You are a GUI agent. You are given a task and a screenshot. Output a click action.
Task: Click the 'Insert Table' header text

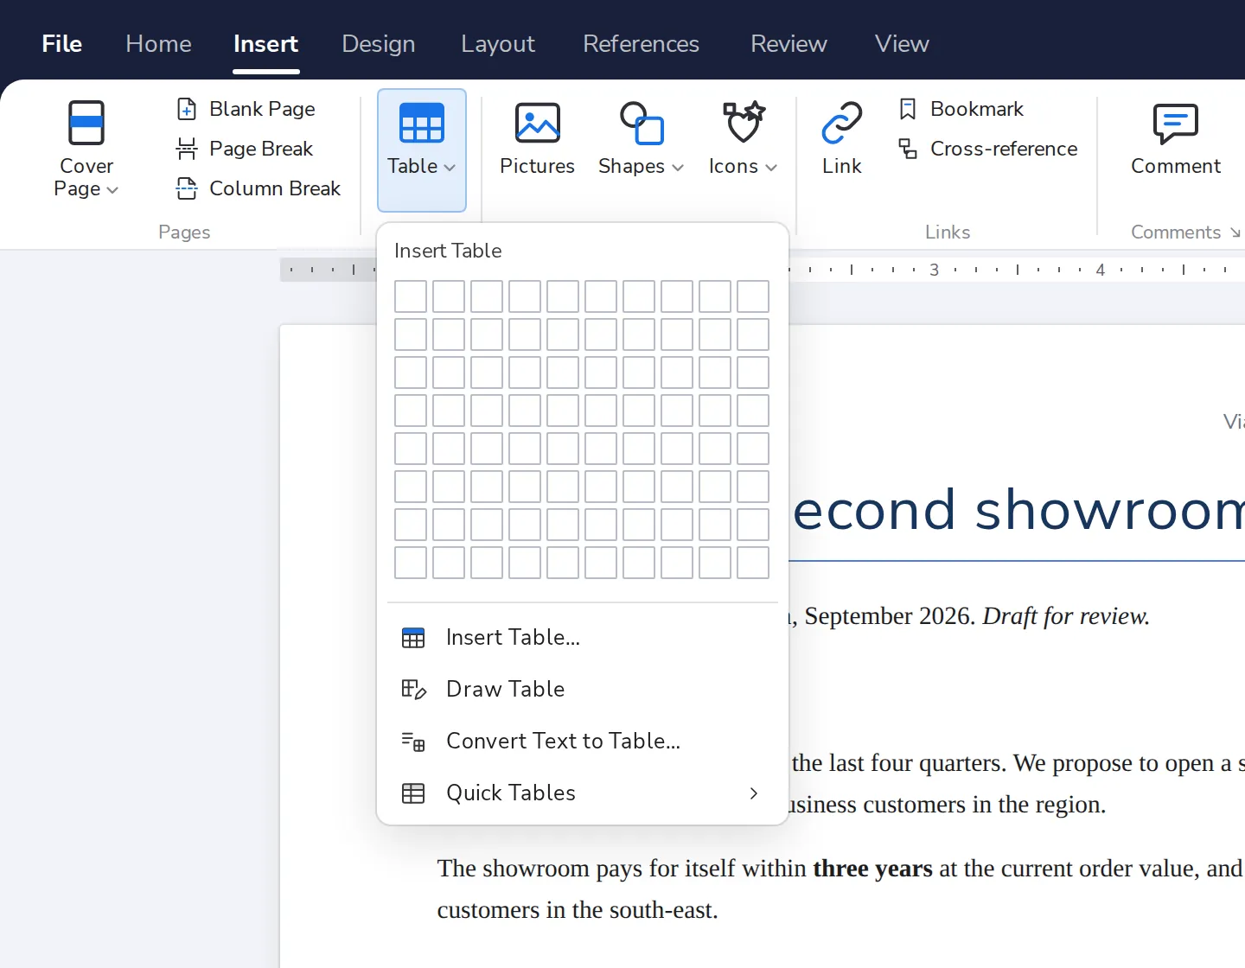(x=448, y=251)
